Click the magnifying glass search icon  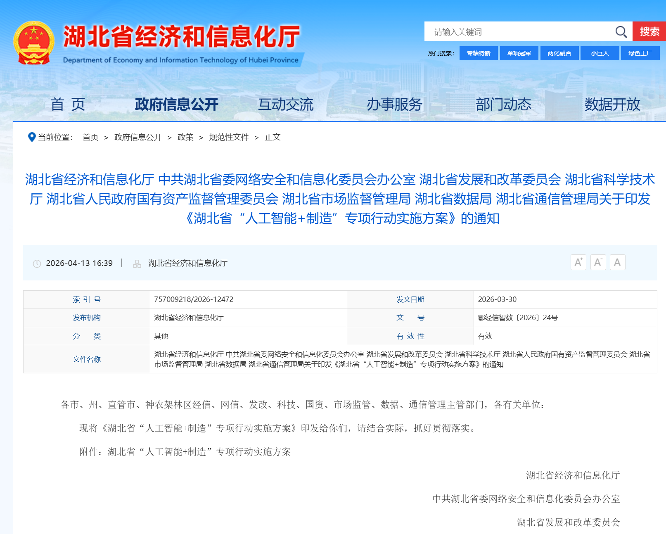621,32
